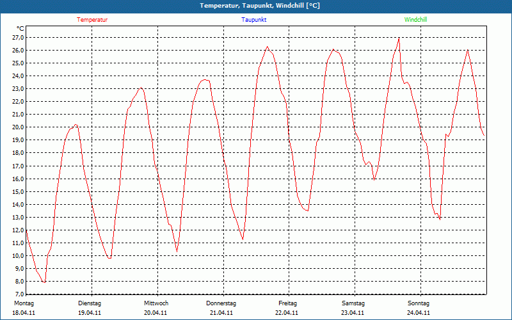Click the 7,0 y-axis value

coord(19,294)
